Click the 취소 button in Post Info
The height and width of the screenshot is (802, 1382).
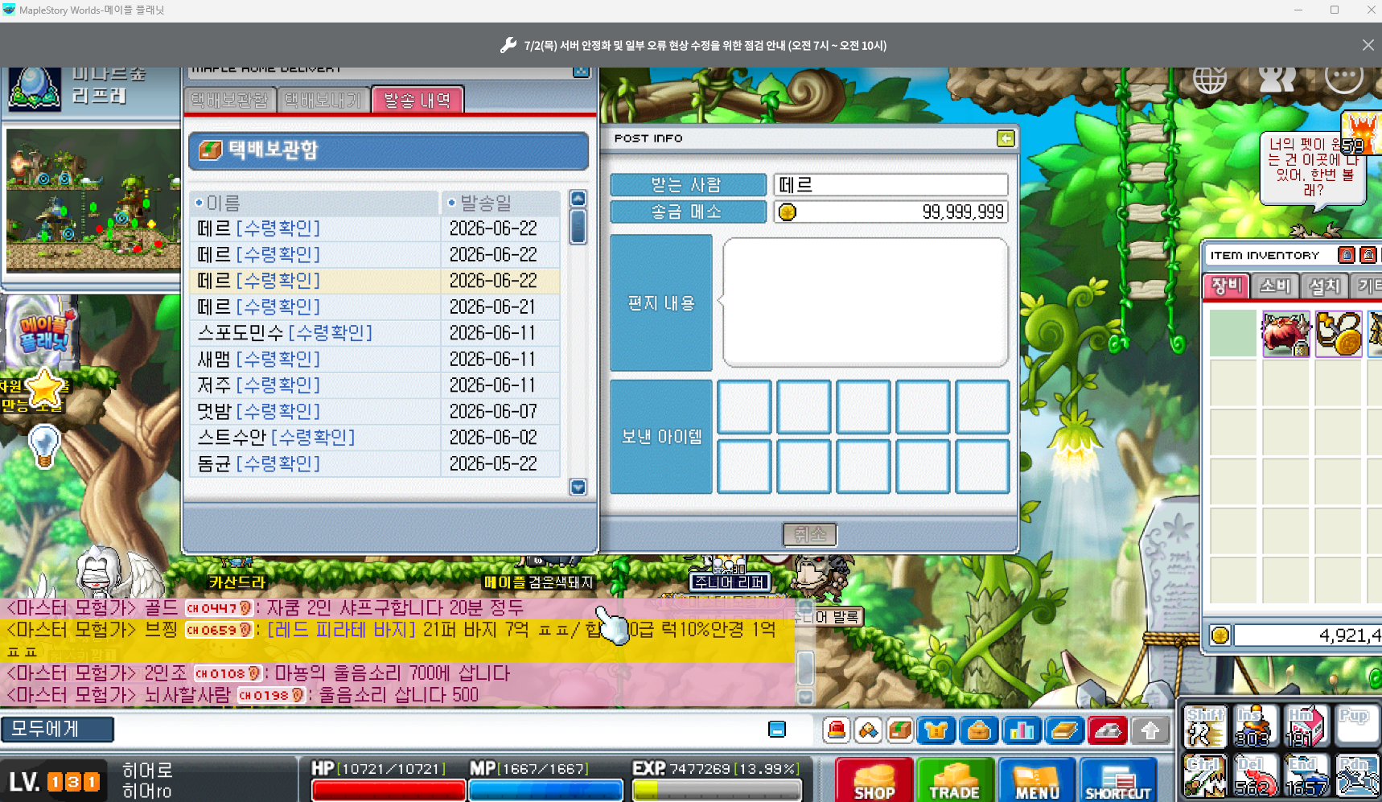click(809, 534)
